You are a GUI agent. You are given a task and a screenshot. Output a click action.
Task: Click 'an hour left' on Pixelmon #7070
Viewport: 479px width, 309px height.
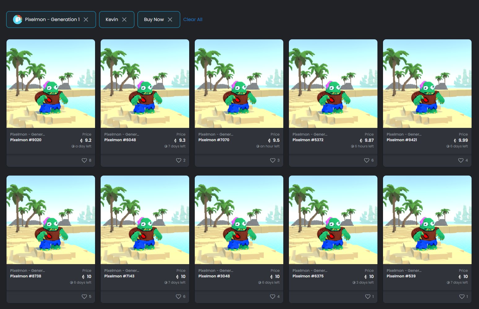pos(268,146)
